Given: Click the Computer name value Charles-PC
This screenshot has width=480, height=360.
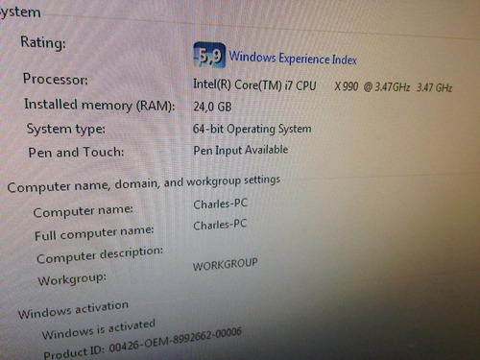Looking at the screenshot, I should (221, 204).
